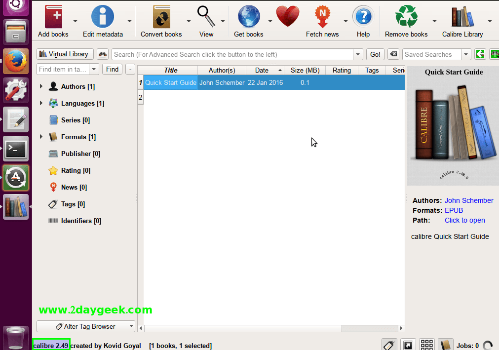Select Rating [0] in tag browser
499x350 pixels.
coord(76,170)
